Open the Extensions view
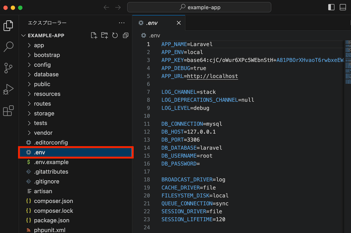The image size is (351, 233). point(8,111)
